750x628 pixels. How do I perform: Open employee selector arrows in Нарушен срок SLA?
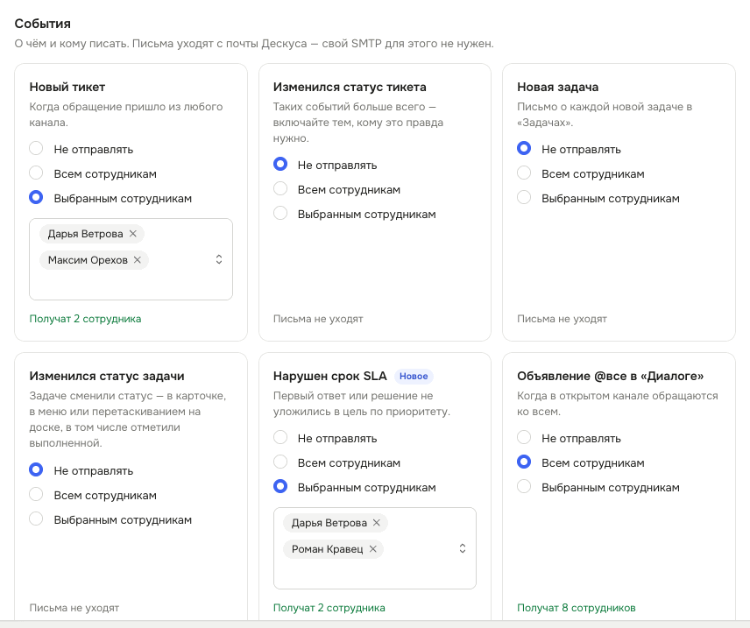click(463, 548)
